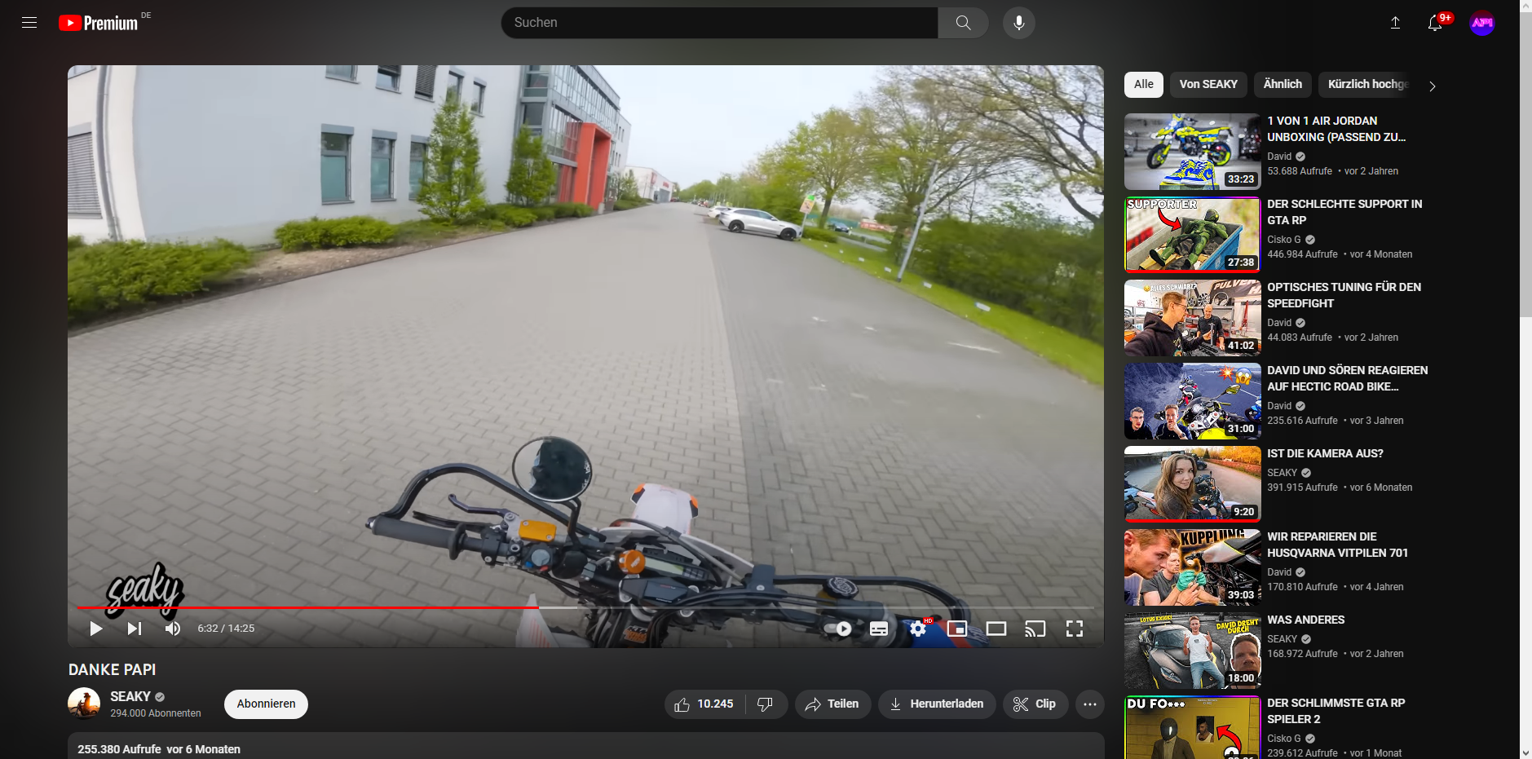
Task: Toggle the autoplay switch
Action: (x=839, y=629)
